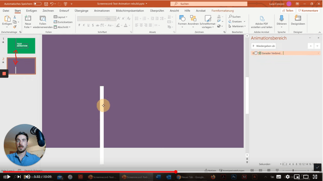Click the save icon in title bar
This screenshot has height=181, width=323.
point(46,4)
